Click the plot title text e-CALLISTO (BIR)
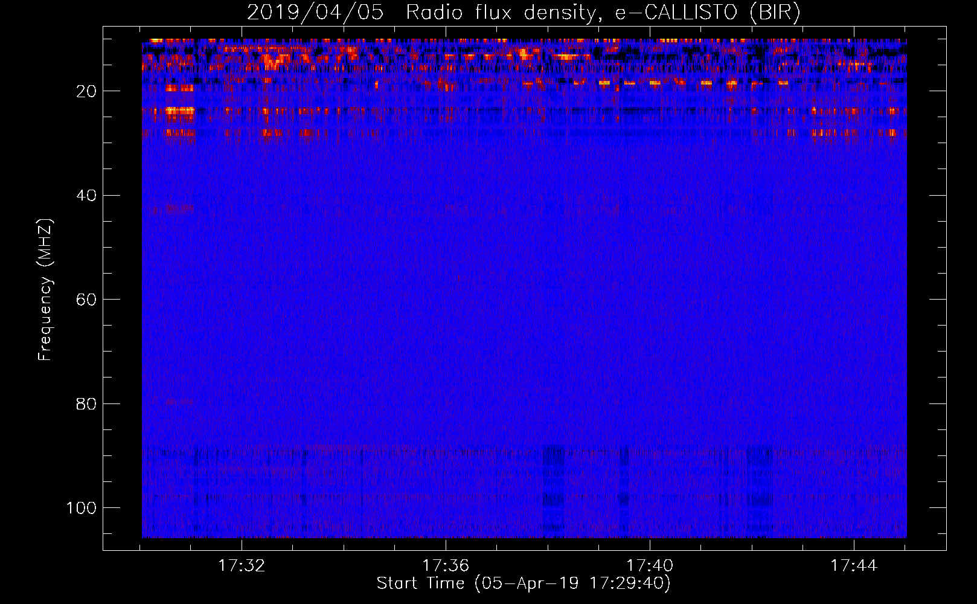 click(708, 13)
